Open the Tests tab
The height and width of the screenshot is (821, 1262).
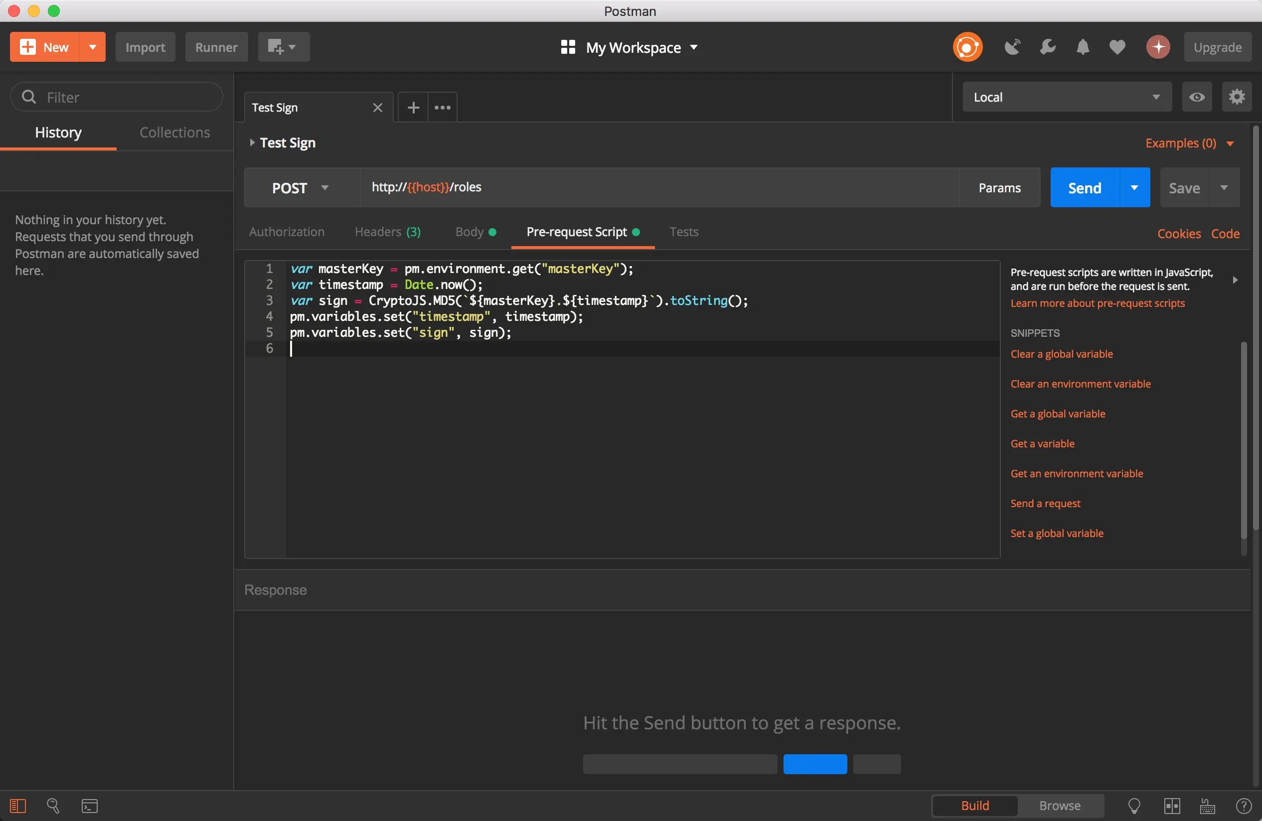pyautogui.click(x=683, y=232)
